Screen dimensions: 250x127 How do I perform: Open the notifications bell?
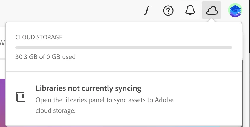tap(190, 11)
